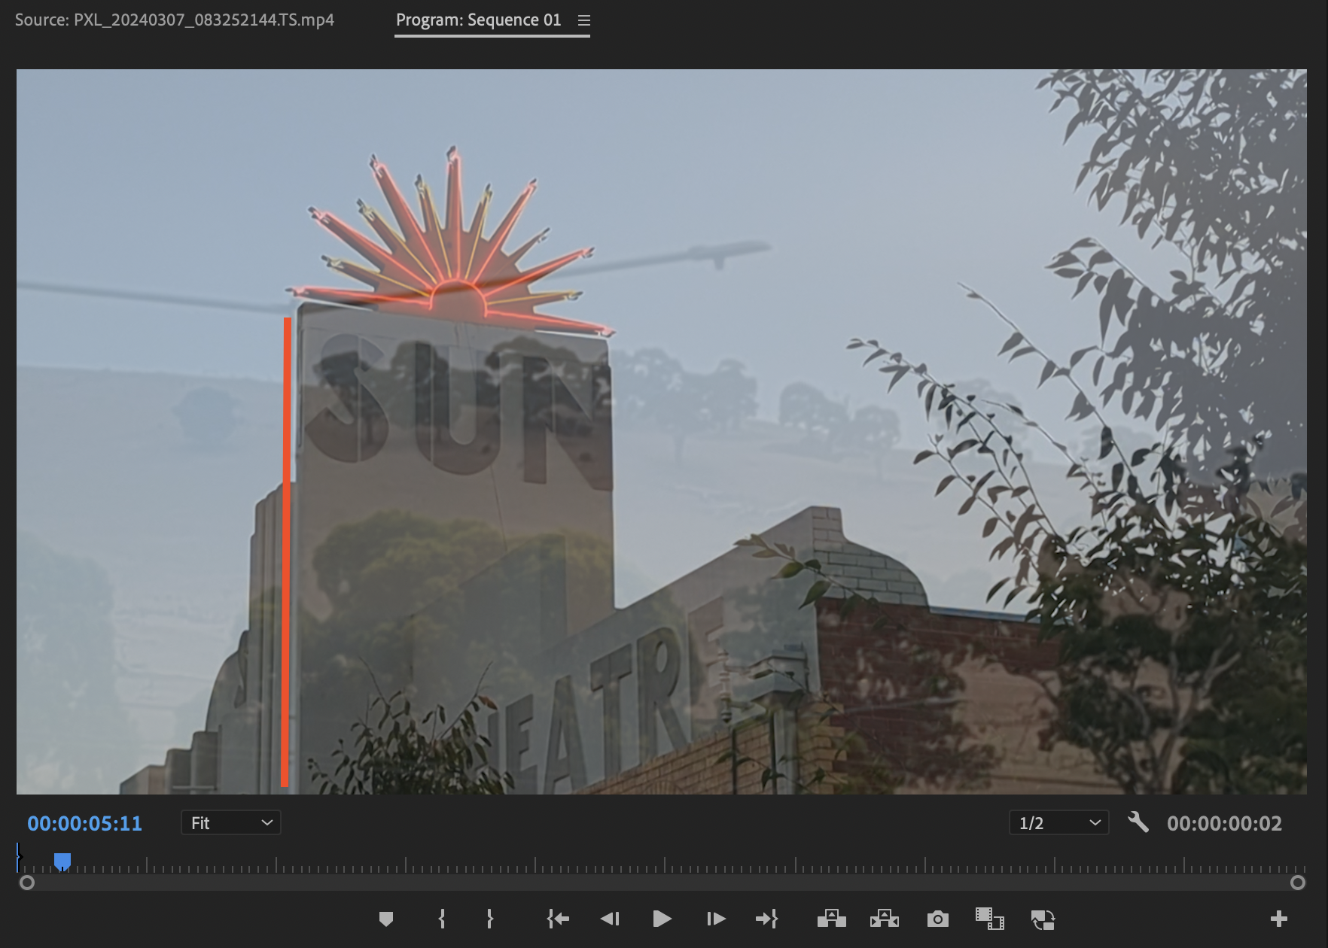
Task: Click the blue playhead marker
Action: (x=62, y=861)
